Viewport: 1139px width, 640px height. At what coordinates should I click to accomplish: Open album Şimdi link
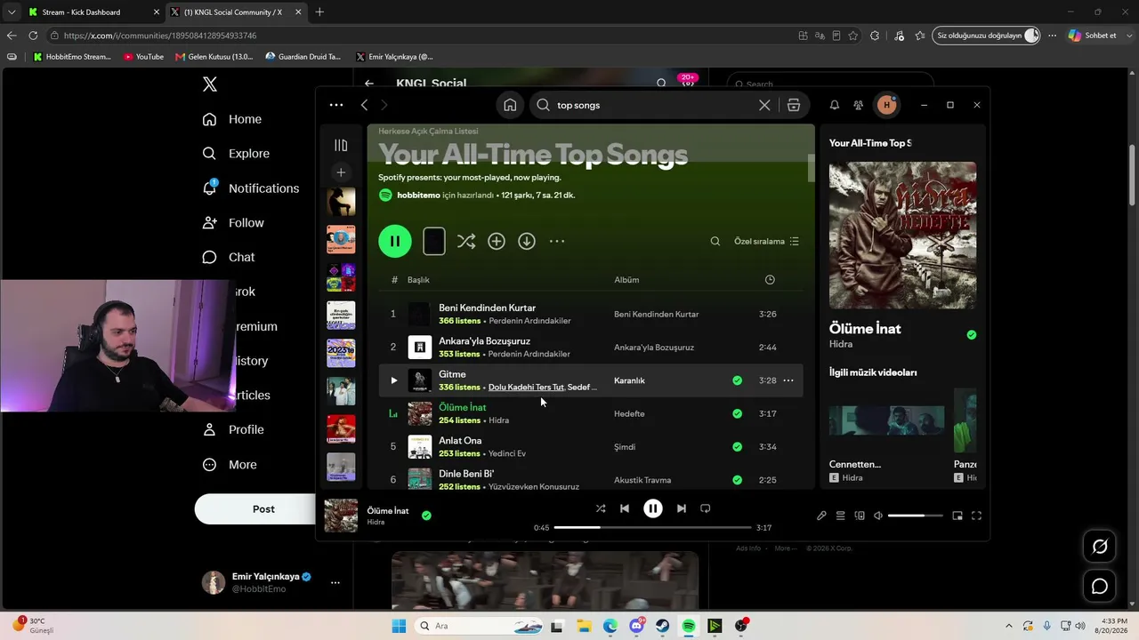coord(625,447)
